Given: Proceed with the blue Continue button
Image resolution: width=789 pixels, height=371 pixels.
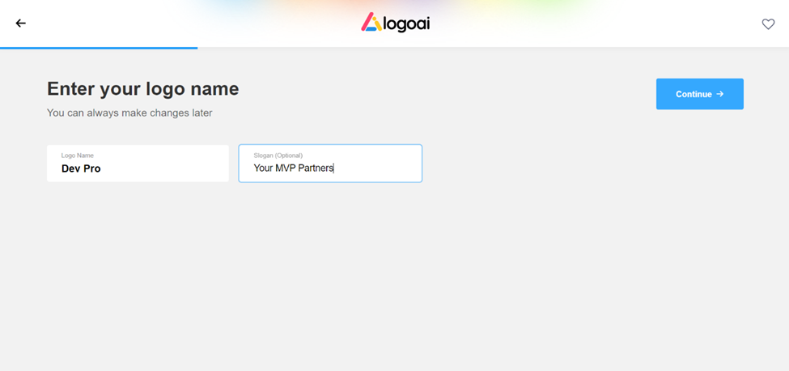Looking at the screenshot, I should 699,94.
